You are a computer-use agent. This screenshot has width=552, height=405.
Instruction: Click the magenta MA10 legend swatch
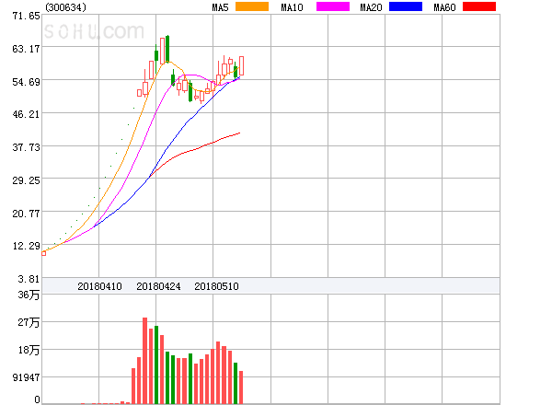click(333, 6)
